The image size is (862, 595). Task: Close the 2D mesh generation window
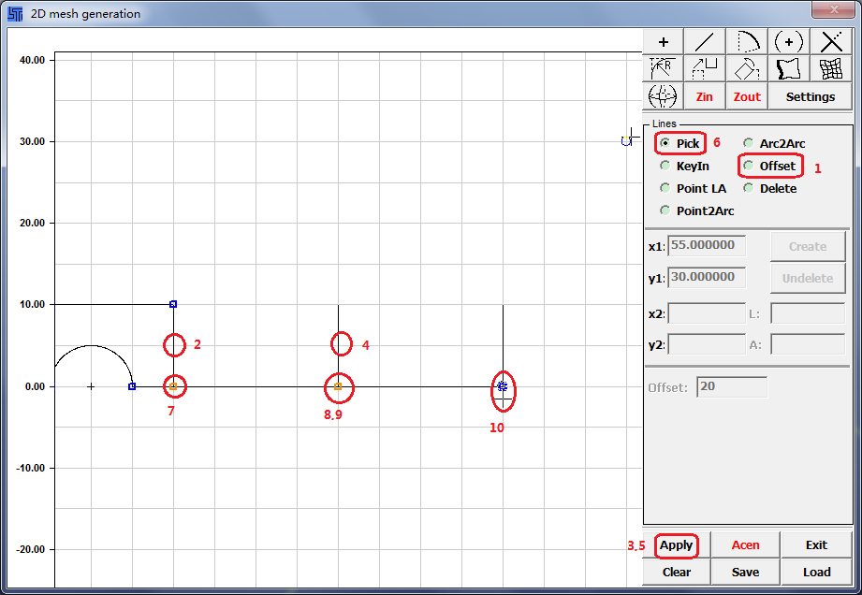click(x=833, y=9)
